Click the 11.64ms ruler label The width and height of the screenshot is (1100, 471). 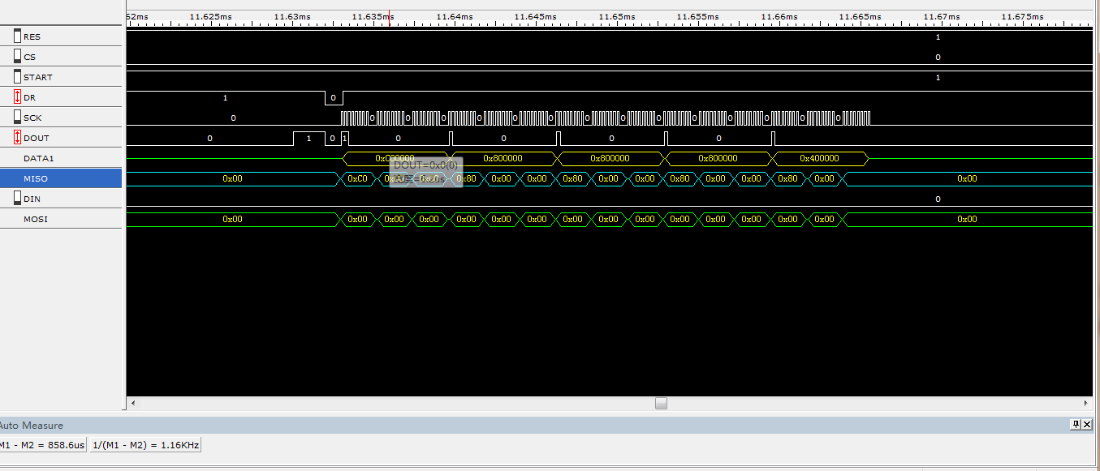[x=454, y=16]
